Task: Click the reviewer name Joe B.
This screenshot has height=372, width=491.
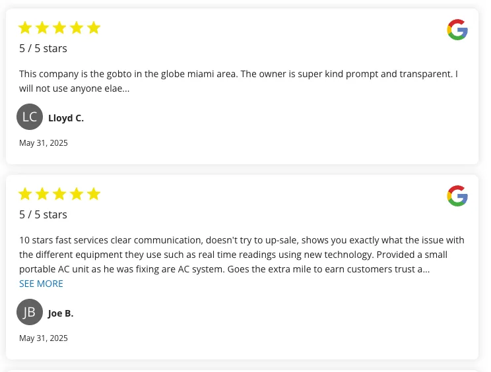Action: 61,314
